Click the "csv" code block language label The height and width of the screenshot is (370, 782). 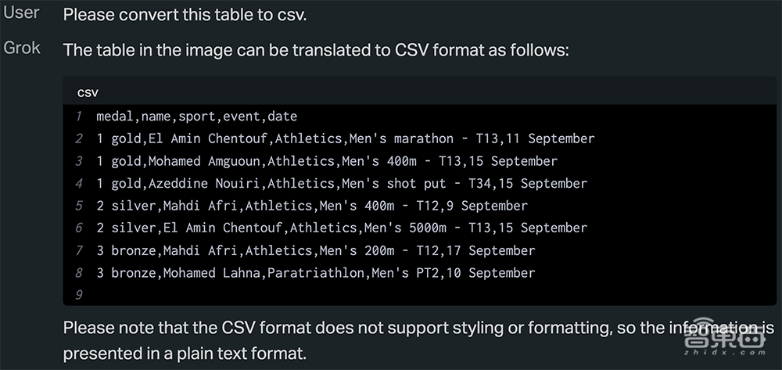pyautogui.click(x=88, y=92)
